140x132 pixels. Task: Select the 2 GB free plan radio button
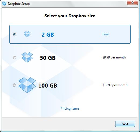click(14, 34)
